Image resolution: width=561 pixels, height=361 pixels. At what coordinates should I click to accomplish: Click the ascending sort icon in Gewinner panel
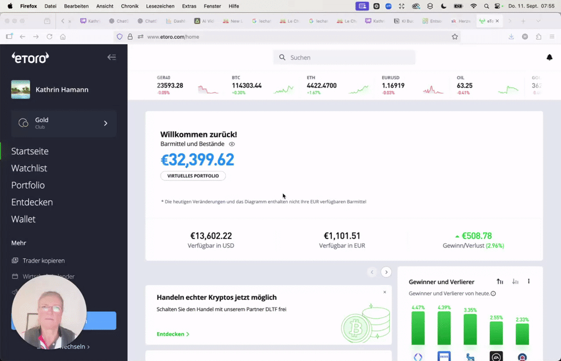pos(499,281)
